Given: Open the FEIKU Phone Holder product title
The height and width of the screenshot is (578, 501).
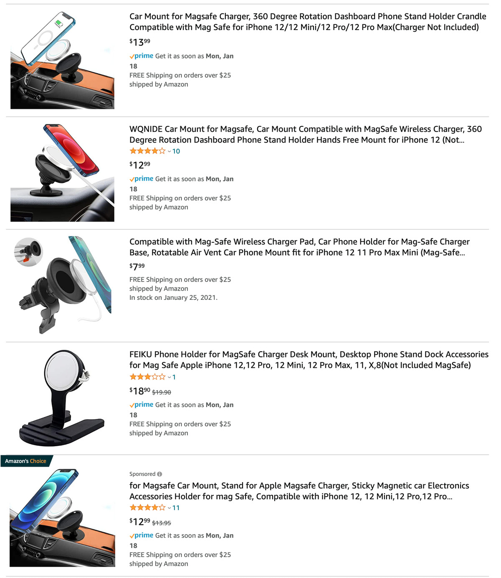Looking at the screenshot, I should pos(309,359).
